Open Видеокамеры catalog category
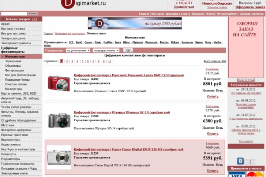Viewport: 266px width, 177px height. [10, 139]
